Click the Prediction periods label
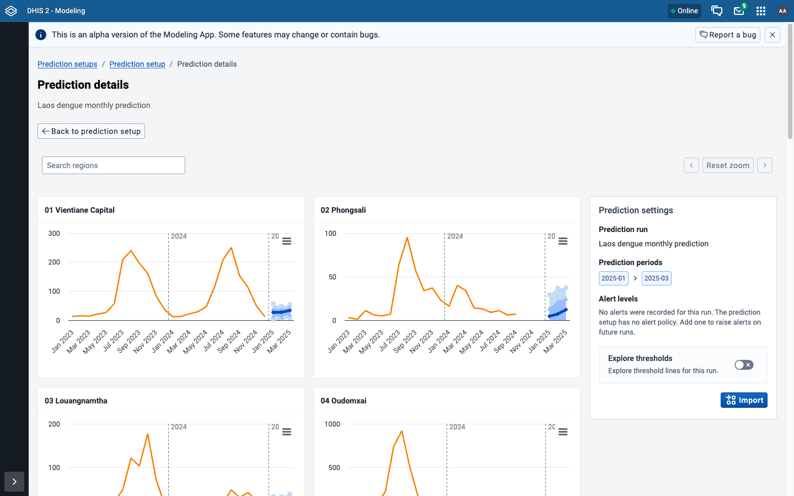Image resolution: width=794 pixels, height=496 pixels. pos(630,262)
